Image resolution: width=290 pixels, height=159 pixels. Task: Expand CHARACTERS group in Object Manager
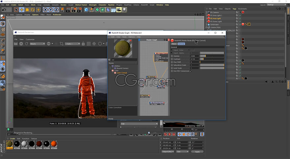click(206, 28)
